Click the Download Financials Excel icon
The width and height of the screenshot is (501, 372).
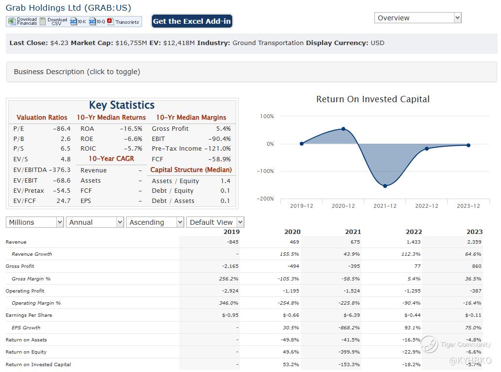coord(12,21)
